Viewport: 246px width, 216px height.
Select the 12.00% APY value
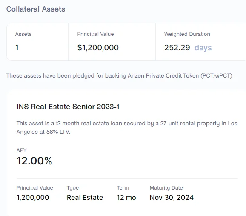click(34, 161)
